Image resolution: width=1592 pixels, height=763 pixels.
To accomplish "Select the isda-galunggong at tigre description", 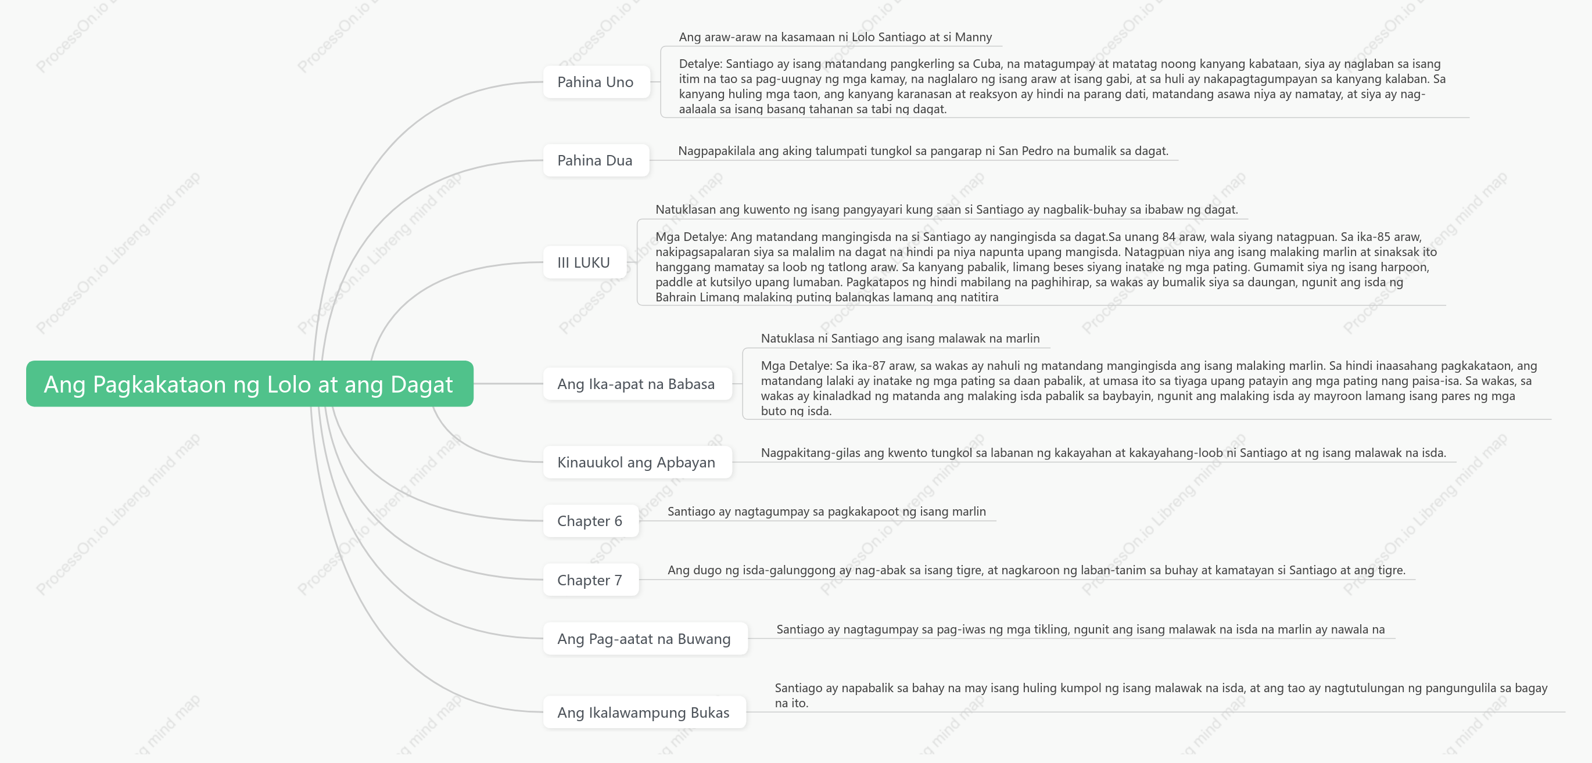I will click(x=1036, y=570).
